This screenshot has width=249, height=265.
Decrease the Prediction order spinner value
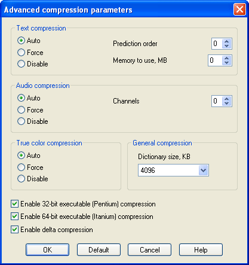(226, 46)
